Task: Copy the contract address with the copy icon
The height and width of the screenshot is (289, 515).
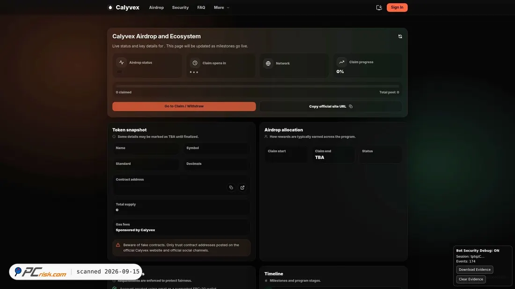Action: click(x=231, y=187)
